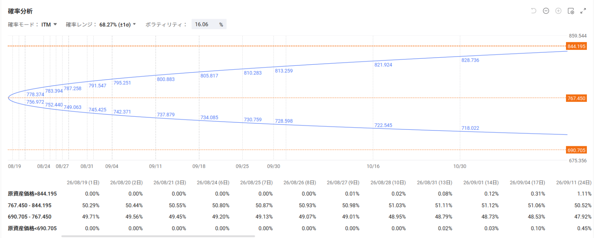
Task: Click column header 26/08/19 (1日)
Action: tap(83, 183)
